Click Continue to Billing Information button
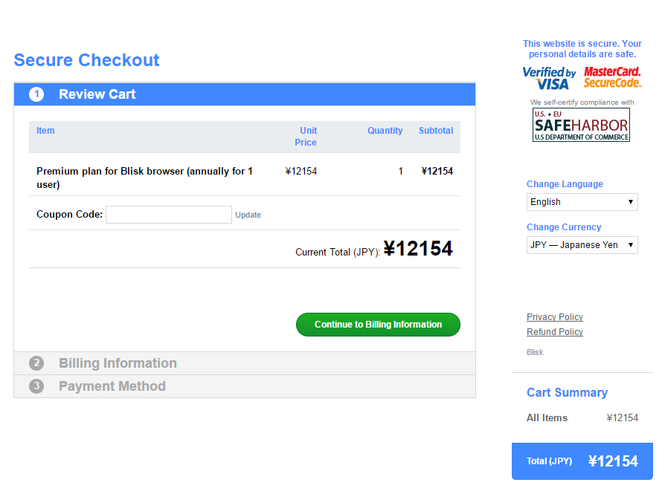The image size is (665, 491). 378,325
